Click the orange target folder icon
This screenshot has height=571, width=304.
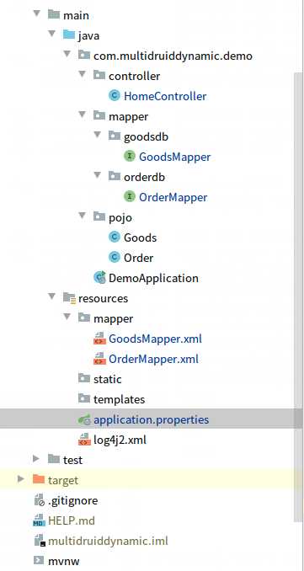tap(38, 479)
